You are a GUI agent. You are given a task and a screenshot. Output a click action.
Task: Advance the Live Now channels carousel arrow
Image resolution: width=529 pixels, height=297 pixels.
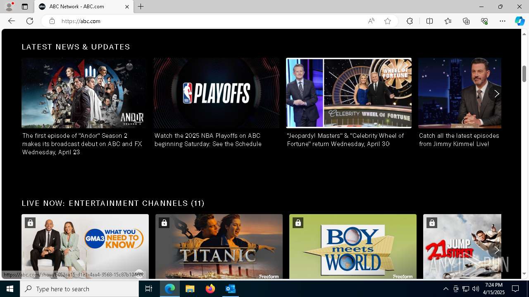point(496,250)
